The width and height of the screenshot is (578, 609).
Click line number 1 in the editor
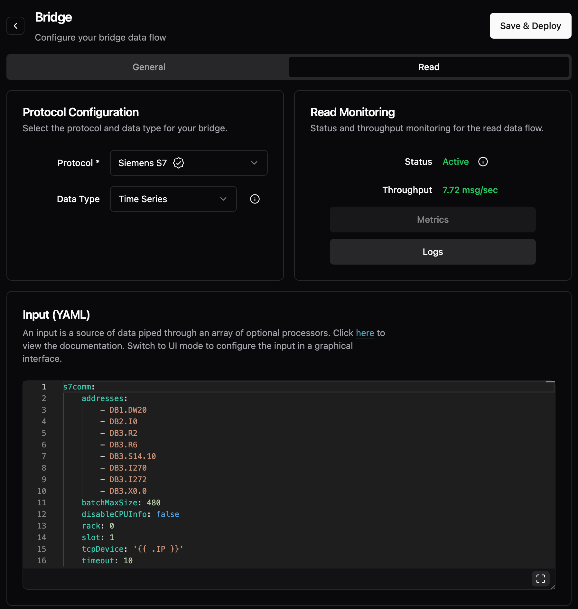[44, 387]
